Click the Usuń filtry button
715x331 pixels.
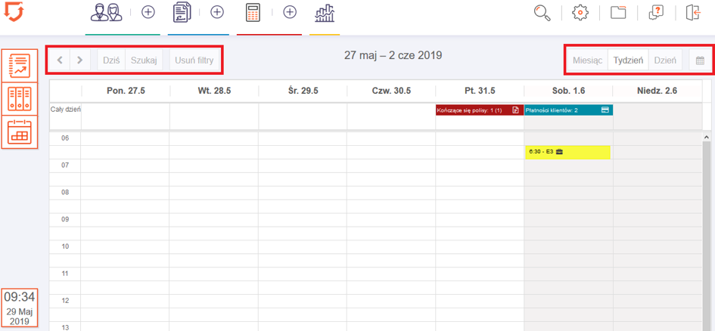(194, 60)
